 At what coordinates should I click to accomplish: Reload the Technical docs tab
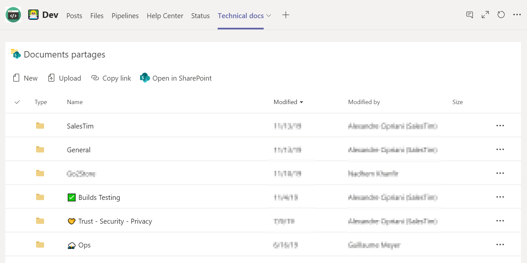501,15
